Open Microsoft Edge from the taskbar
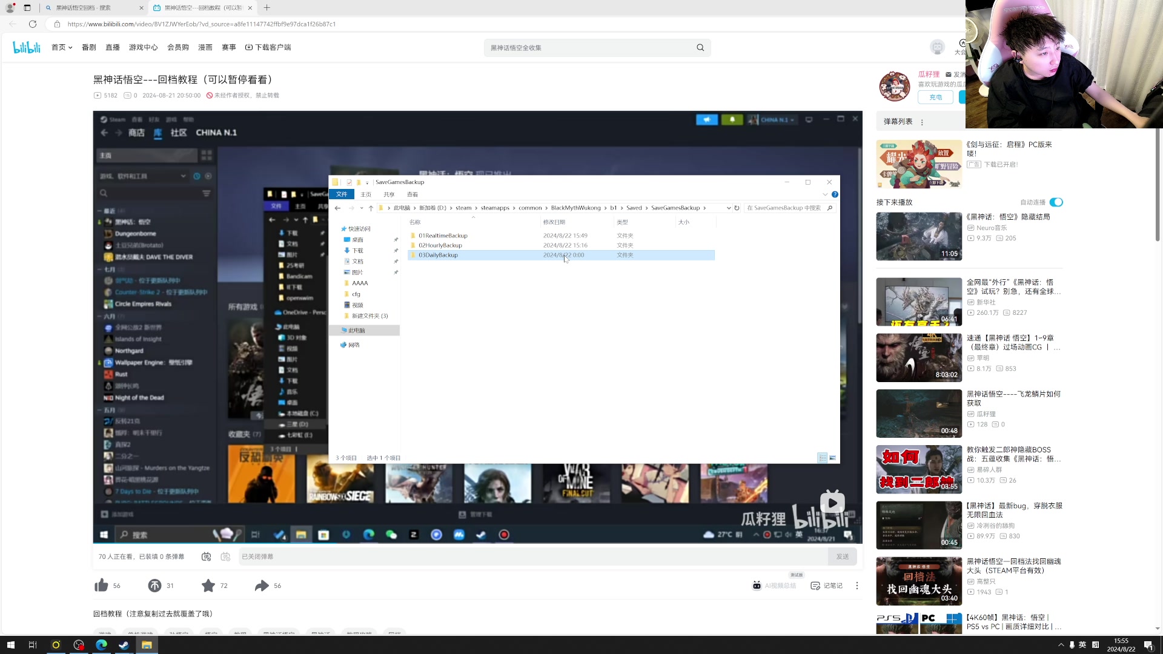Image resolution: width=1163 pixels, height=654 pixels. click(x=101, y=645)
